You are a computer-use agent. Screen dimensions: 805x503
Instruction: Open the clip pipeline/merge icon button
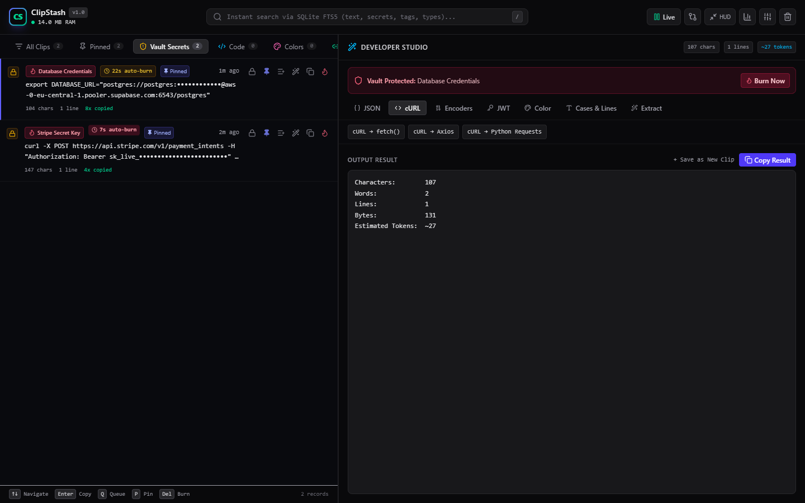693,17
